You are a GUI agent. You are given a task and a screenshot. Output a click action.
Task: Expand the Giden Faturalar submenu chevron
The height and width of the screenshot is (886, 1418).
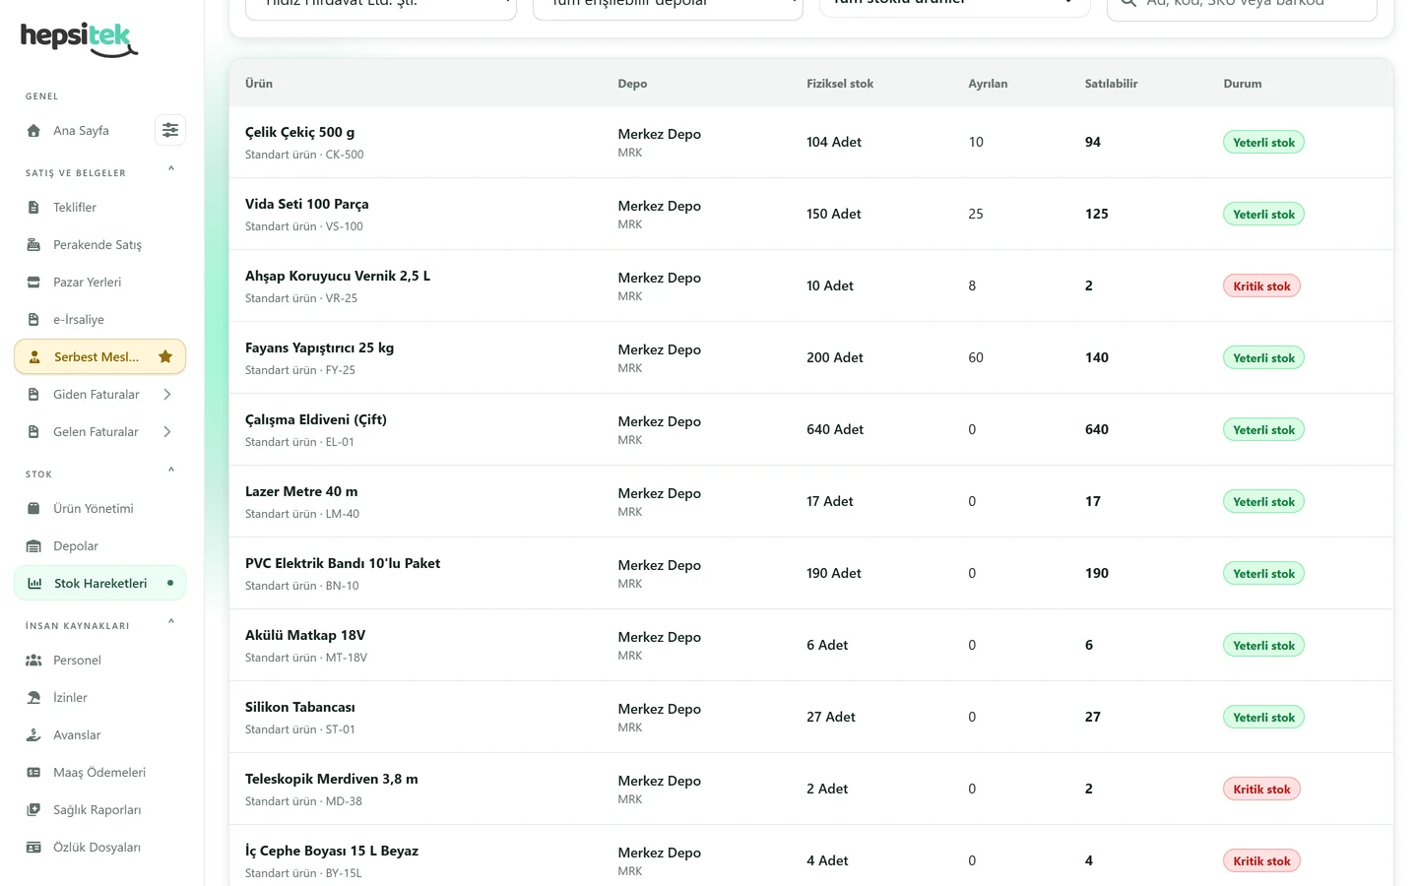coord(167,394)
